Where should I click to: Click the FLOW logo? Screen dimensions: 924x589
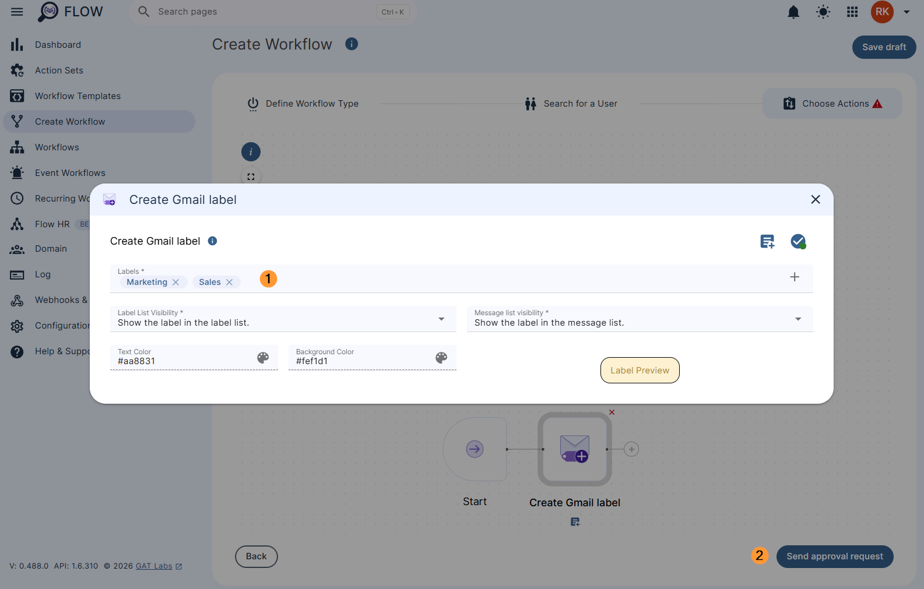click(x=70, y=12)
